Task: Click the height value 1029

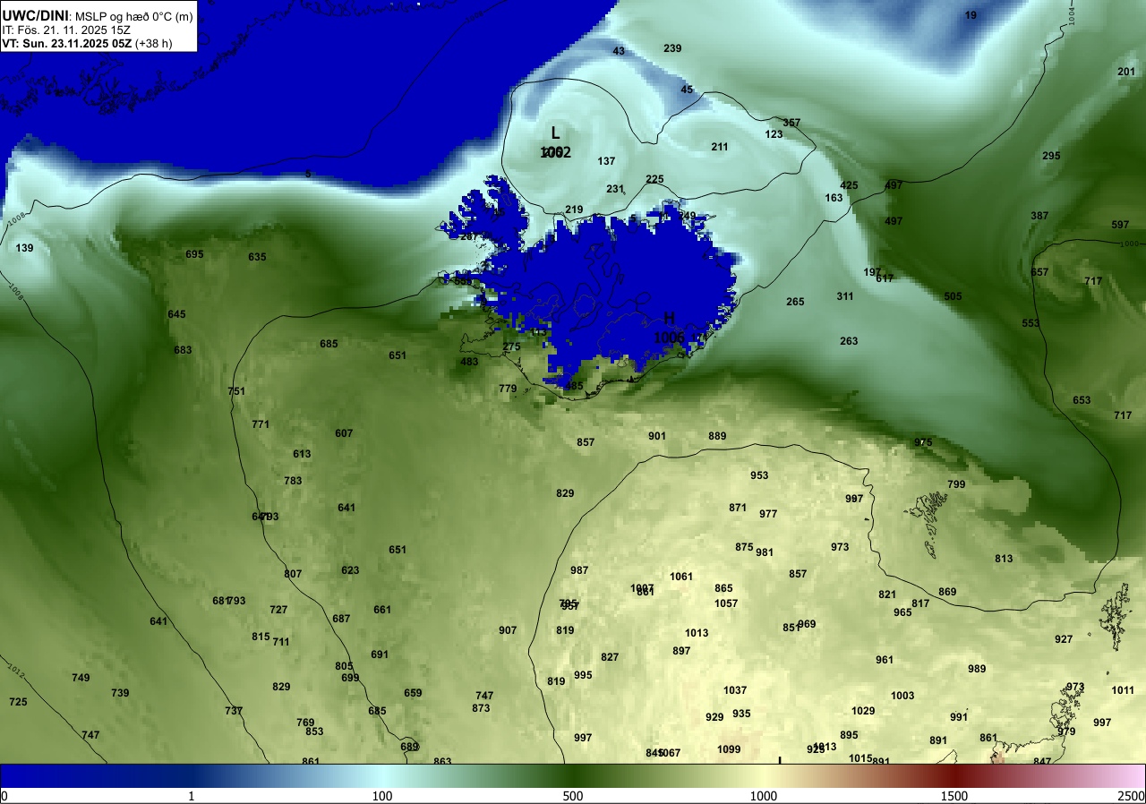Action: tap(863, 711)
